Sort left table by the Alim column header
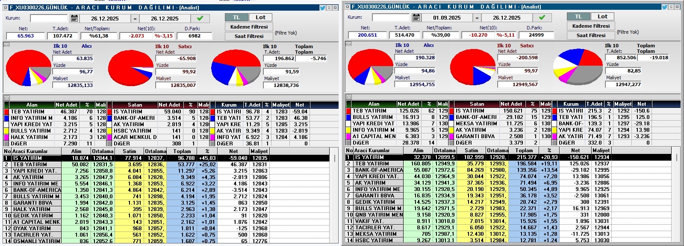Image resolution: width=684 pixels, height=246 pixels. tap(76, 151)
